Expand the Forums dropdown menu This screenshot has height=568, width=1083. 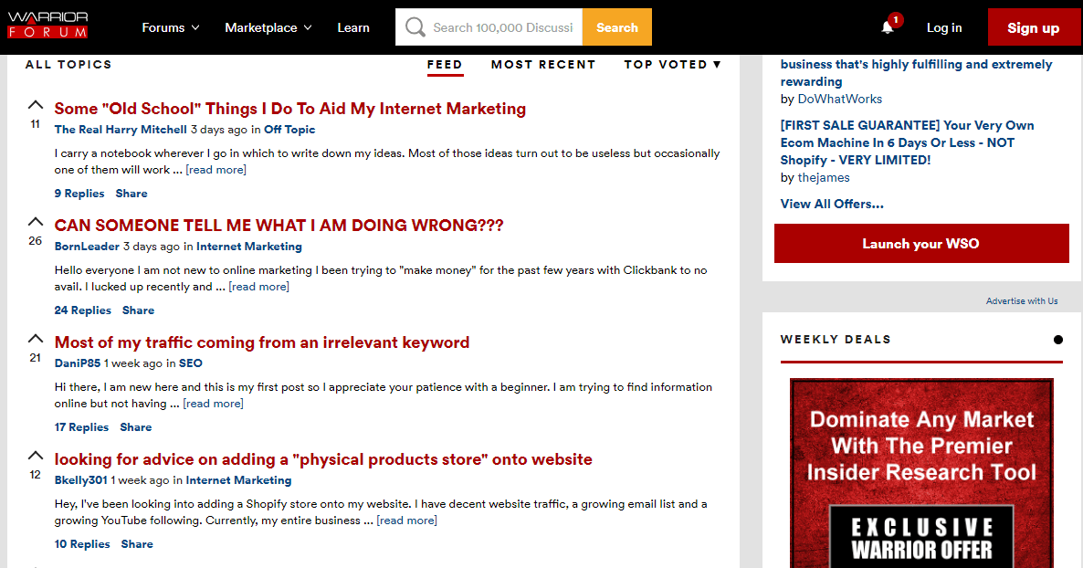(x=171, y=27)
